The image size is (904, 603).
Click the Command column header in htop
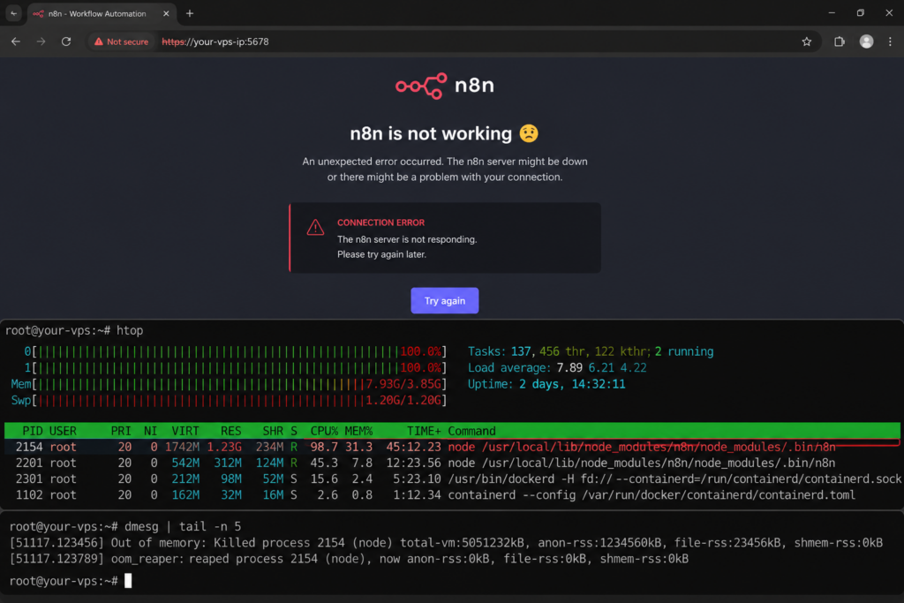coord(471,431)
